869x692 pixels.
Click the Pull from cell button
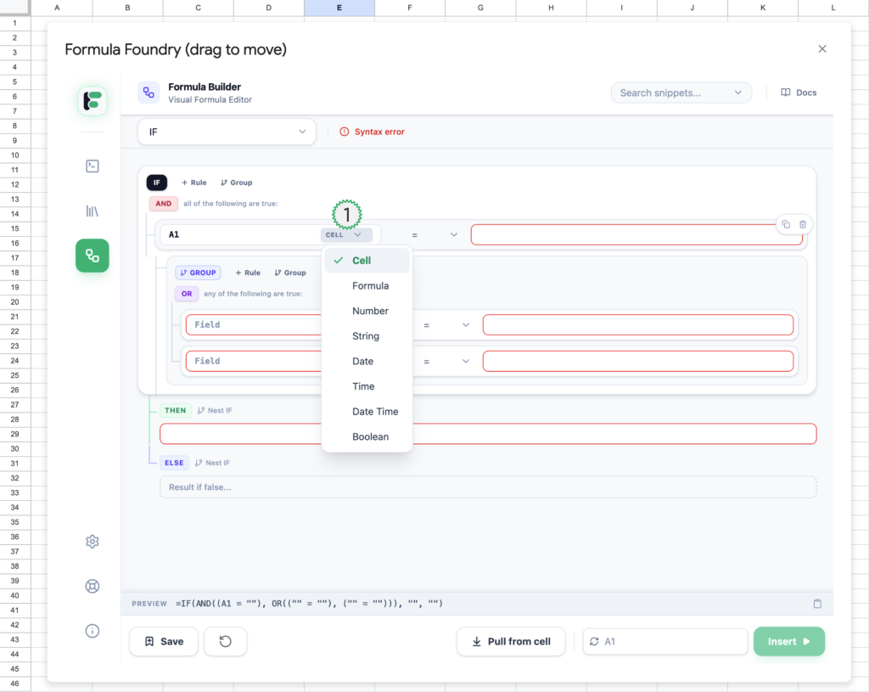pos(511,642)
